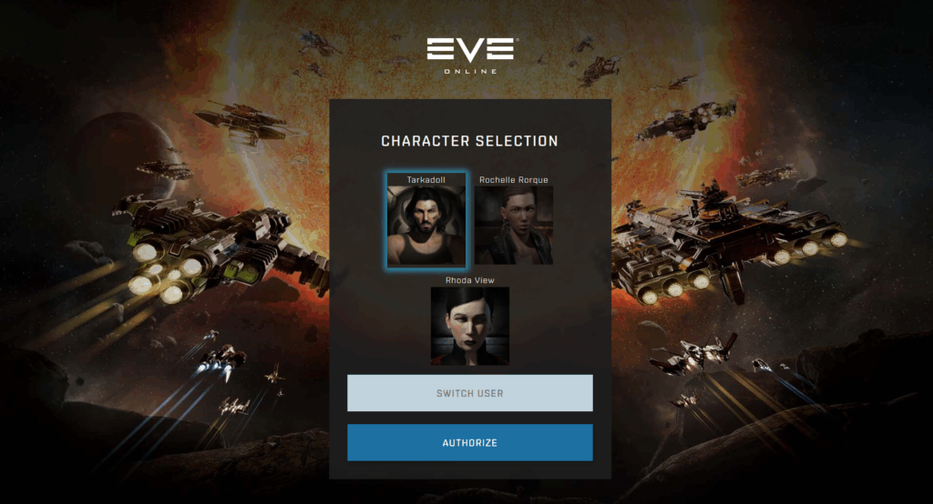Pick the Rhoda View character portrait
The width and height of the screenshot is (933, 504).
pos(470,326)
